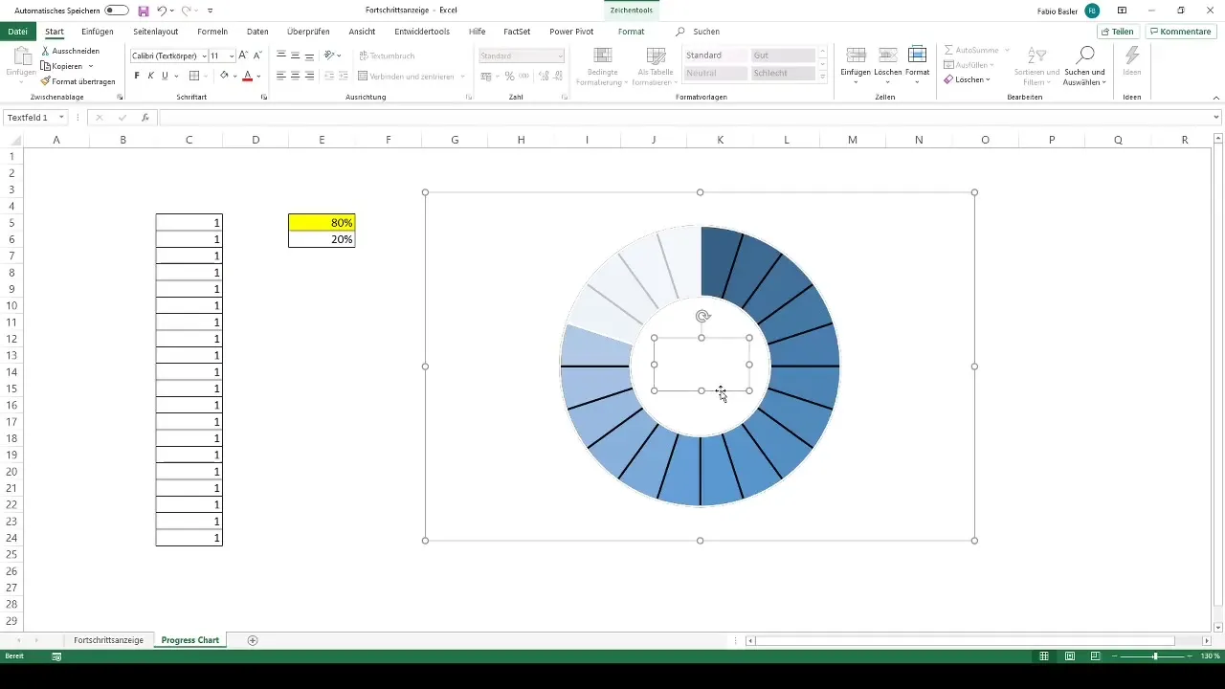
Task: Center text horizontally icon in Ausrichtung
Action: (295, 76)
